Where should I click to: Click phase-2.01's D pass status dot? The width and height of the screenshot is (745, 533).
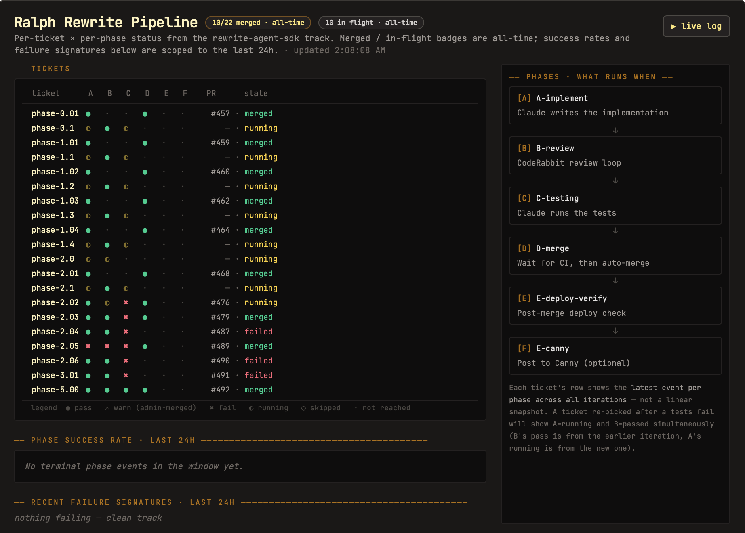pyautogui.click(x=145, y=274)
